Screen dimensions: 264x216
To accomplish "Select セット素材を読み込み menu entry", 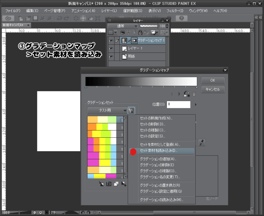I will pos(158,151).
